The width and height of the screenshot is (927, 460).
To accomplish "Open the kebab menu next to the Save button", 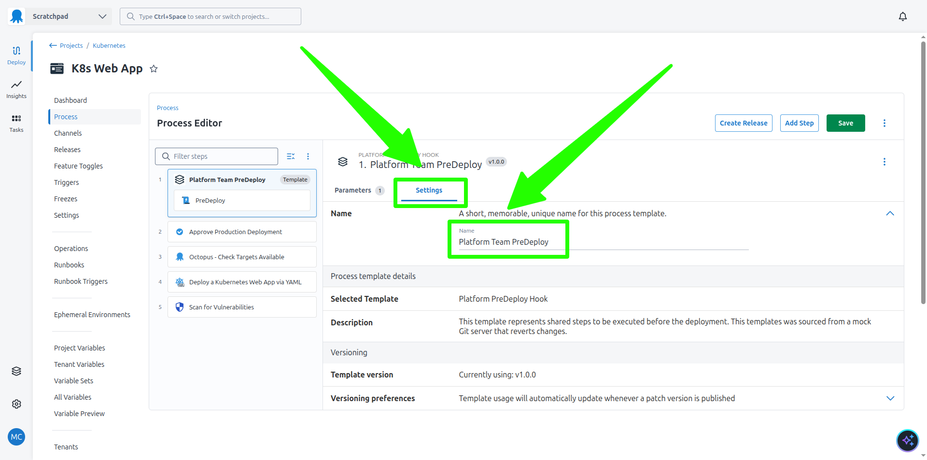I will click(884, 123).
